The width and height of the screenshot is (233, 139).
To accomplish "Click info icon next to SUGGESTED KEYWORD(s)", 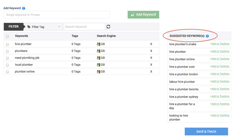I will [x=207, y=36].
